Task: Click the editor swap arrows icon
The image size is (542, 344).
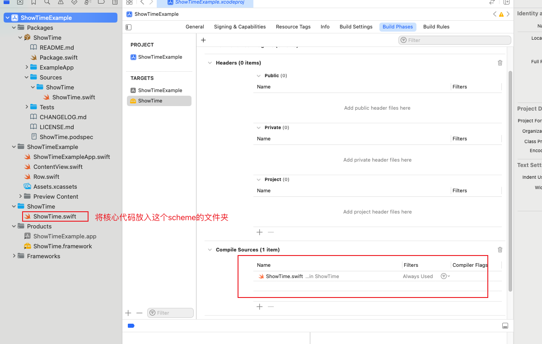Action: 492,2
